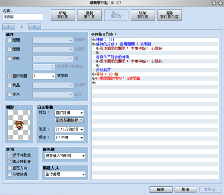Uncheck the 自用開關 condition checkbox
The height and width of the screenshot is (195, 224).
click(x=9, y=76)
